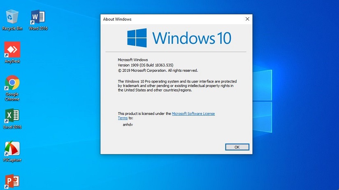Click the Windows 10 wordmark text
This screenshot has width=339, height=190.
click(191, 38)
